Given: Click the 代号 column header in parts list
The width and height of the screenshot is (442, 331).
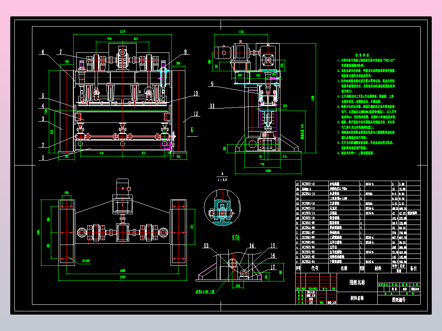Looking at the screenshot, I should [x=314, y=268].
